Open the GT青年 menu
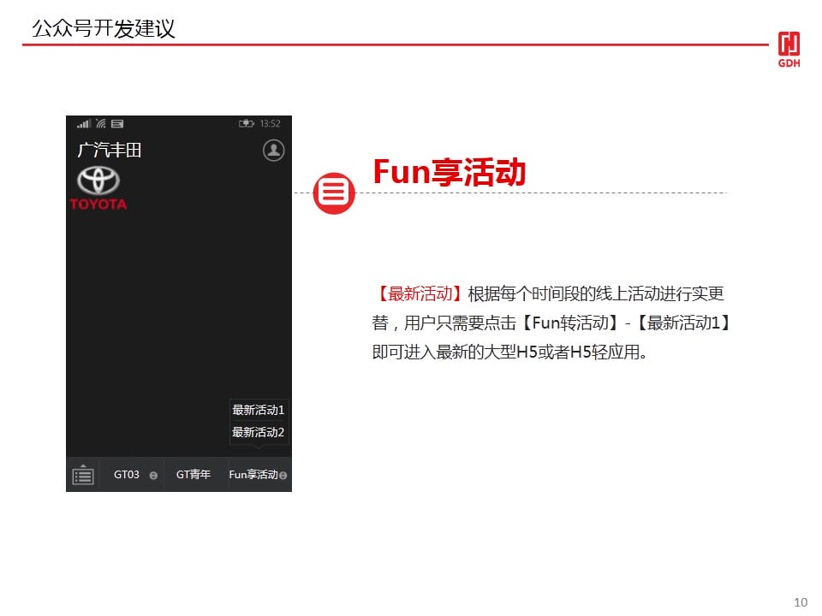This screenshot has height=616, width=822. click(x=194, y=475)
